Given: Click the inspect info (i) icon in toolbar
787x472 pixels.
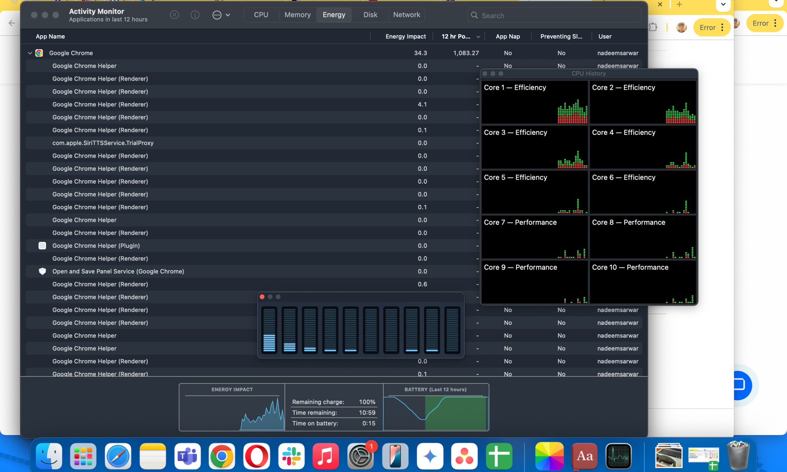Looking at the screenshot, I should tap(195, 15).
